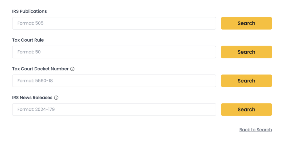Click the Tax Court Rule label text
The image size is (291, 155).
(28, 40)
